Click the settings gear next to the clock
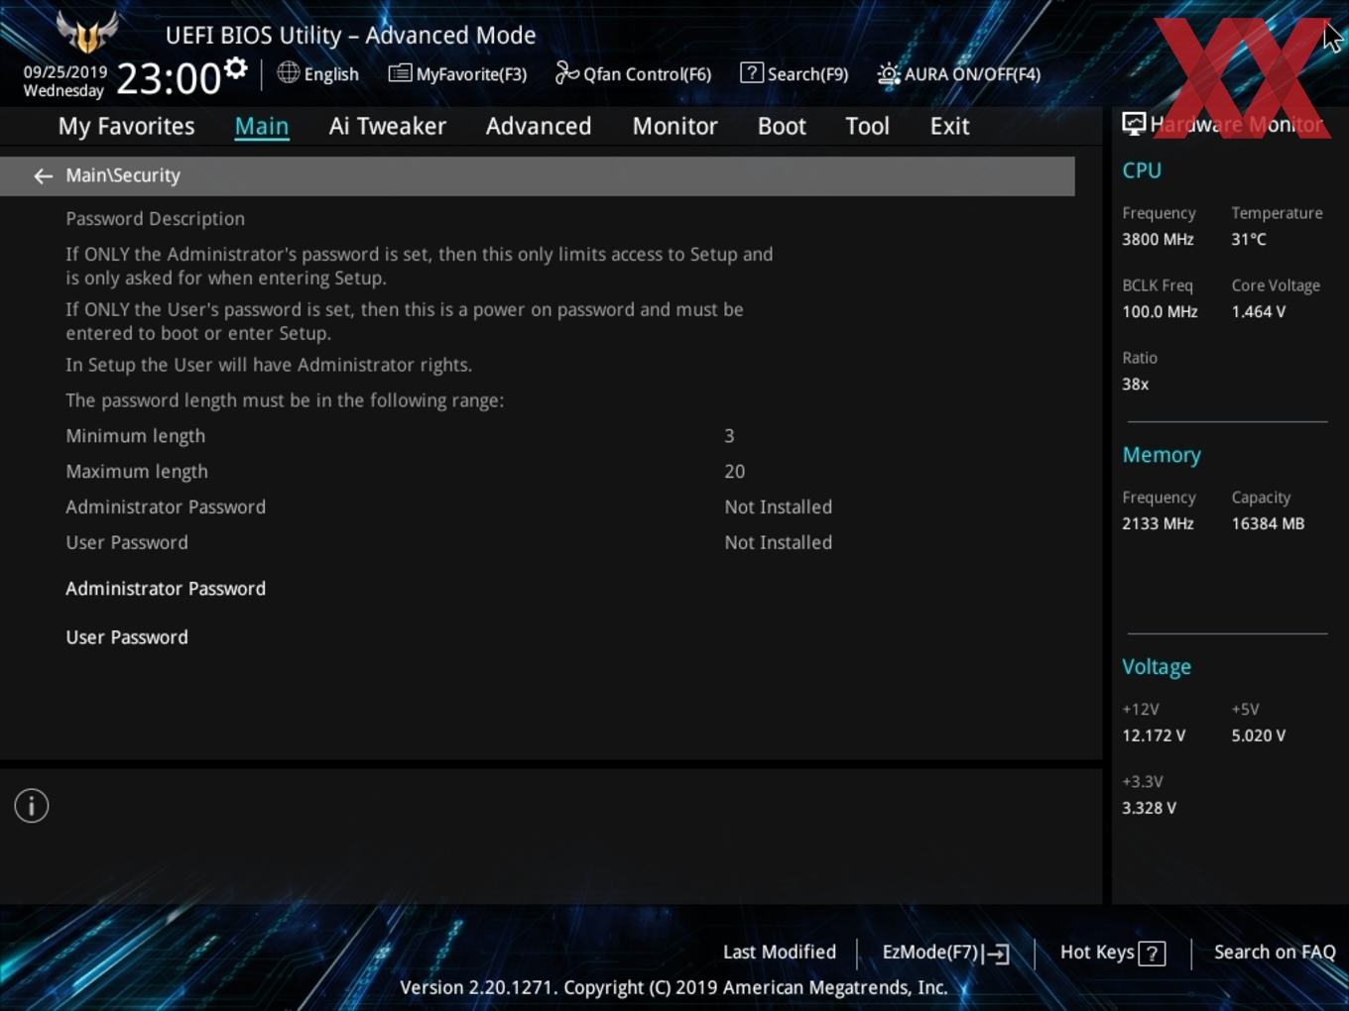Image resolution: width=1349 pixels, height=1011 pixels. (x=235, y=68)
